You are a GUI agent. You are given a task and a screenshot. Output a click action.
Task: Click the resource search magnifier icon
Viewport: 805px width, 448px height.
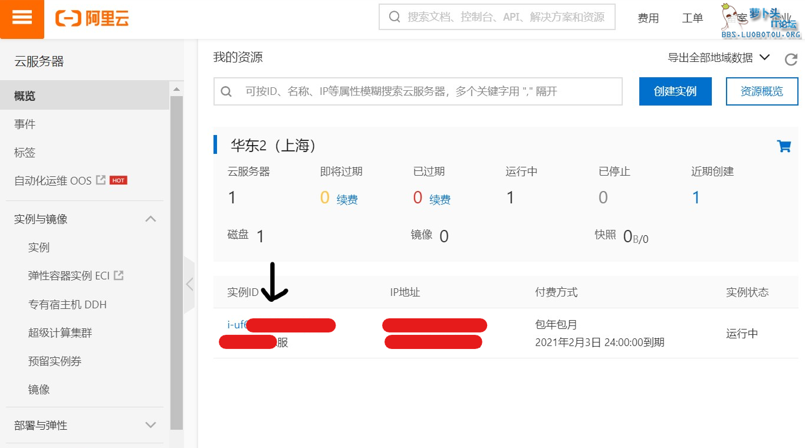pos(226,91)
